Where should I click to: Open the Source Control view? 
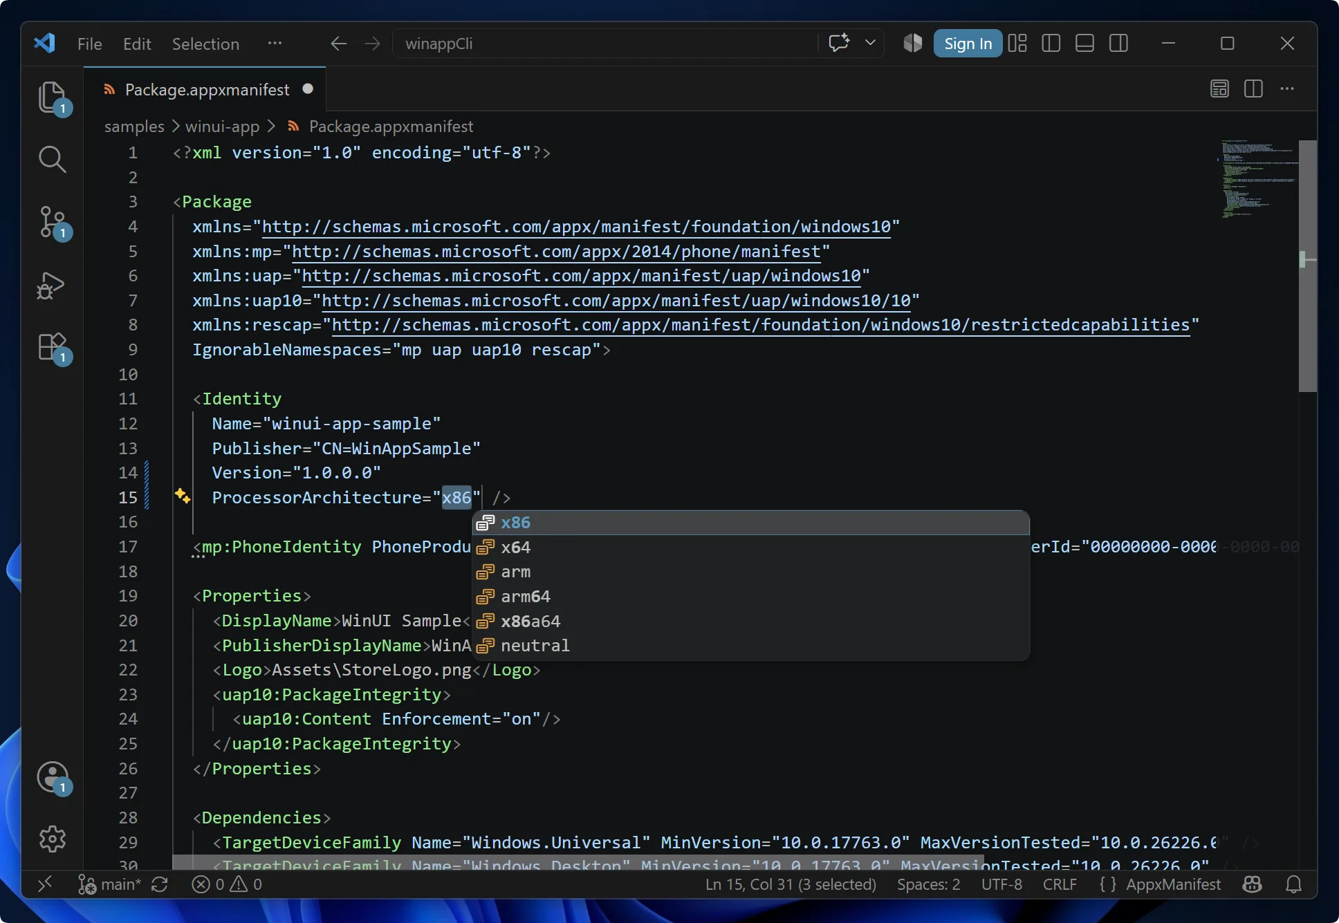click(53, 222)
